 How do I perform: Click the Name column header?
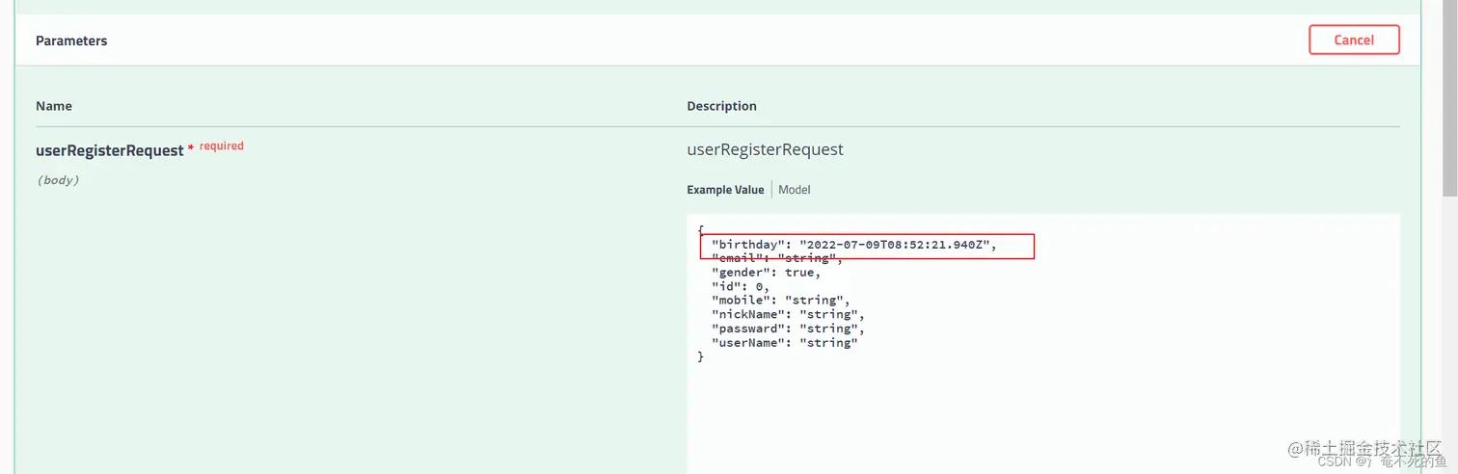click(x=54, y=106)
